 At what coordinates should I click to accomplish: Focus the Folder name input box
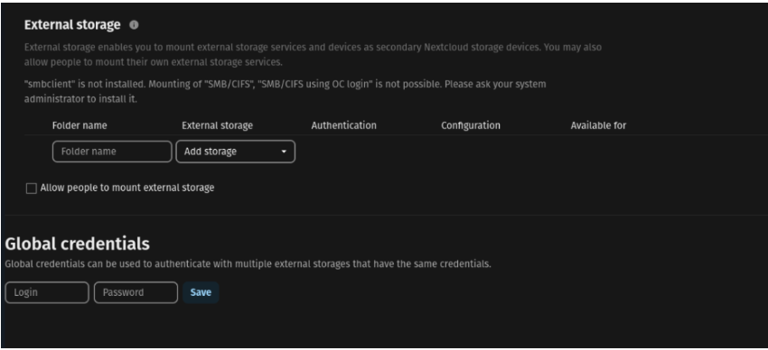click(112, 152)
